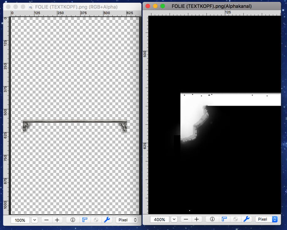Open the zoom dropdown next to 100%
287x230 pixels.
click(35, 220)
